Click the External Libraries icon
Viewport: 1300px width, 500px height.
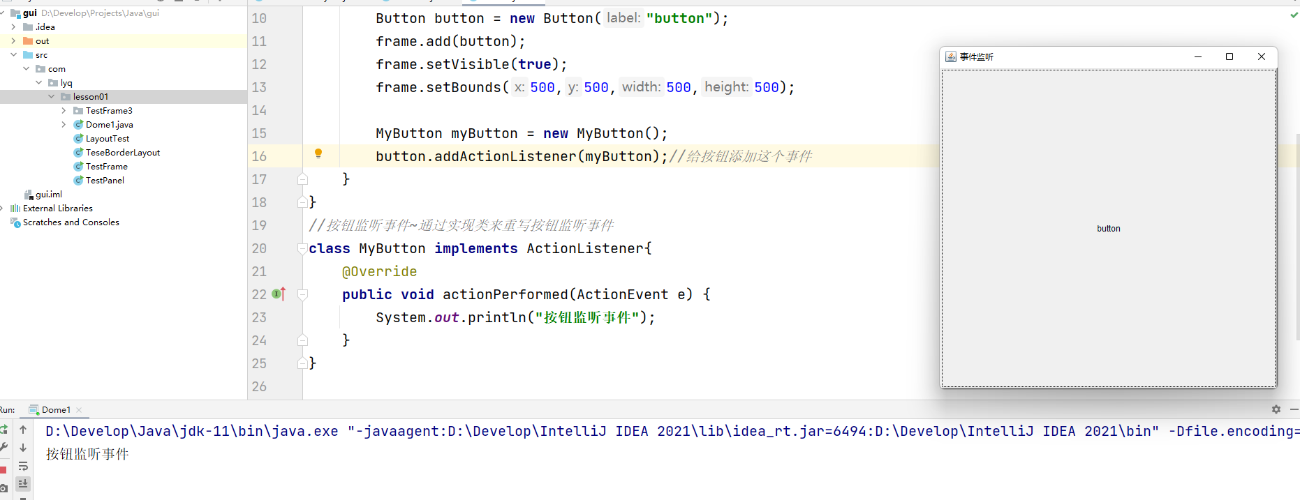click(15, 209)
